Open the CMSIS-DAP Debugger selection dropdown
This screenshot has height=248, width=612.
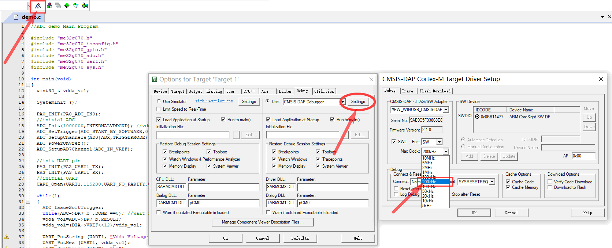point(343,102)
